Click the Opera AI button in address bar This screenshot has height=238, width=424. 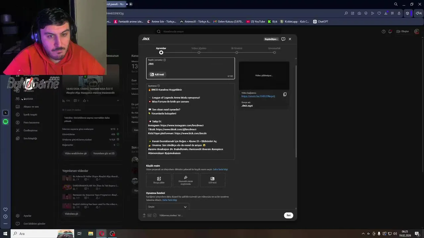[419, 13]
